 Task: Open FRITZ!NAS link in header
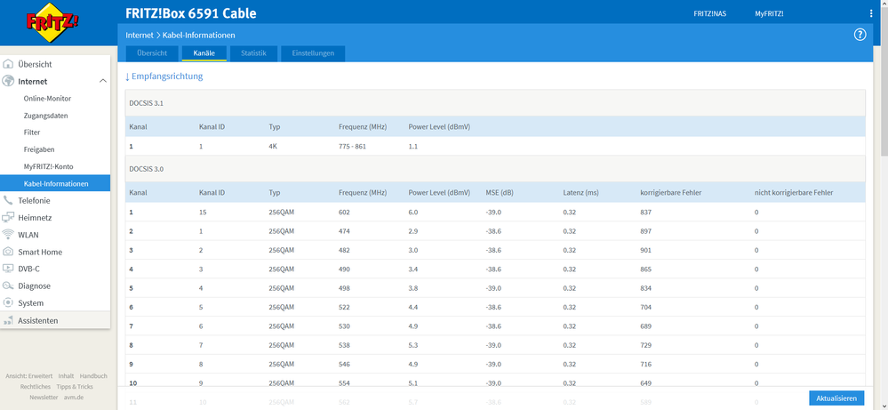click(x=709, y=13)
